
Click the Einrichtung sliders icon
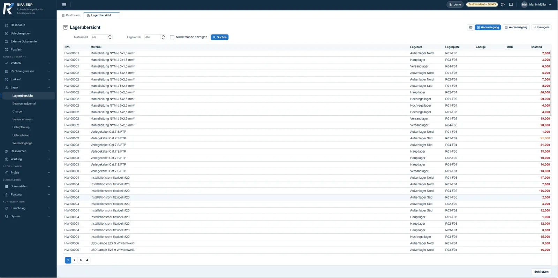click(x=6, y=208)
